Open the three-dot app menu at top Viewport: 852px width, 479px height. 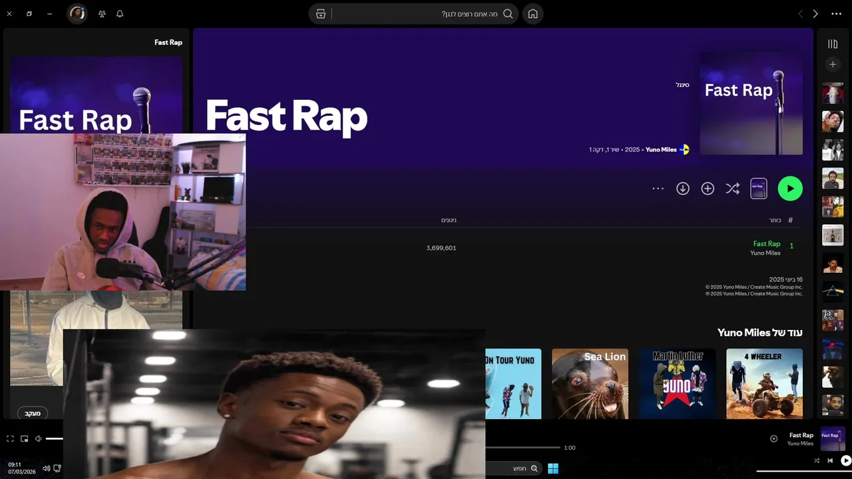[x=837, y=13]
